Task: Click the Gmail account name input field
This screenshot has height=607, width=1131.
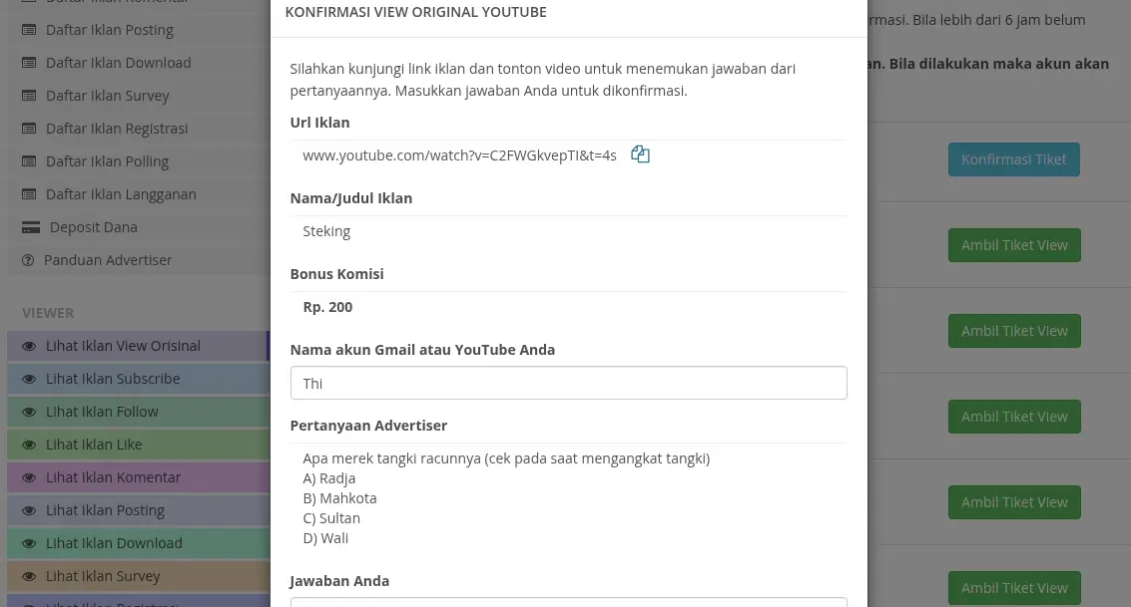Action: pos(568,383)
